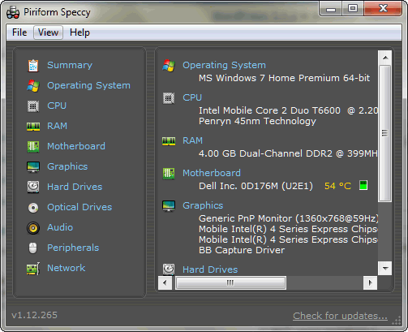Click the Summary clipboard icon in sidebar
The width and height of the screenshot is (408, 332).
pyautogui.click(x=33, y=66)
